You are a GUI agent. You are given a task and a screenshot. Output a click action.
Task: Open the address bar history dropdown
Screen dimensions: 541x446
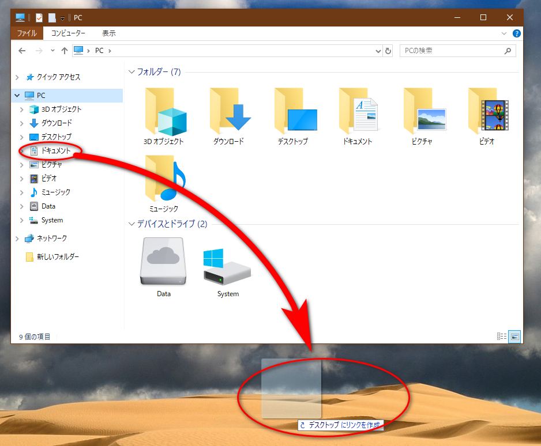(378, 51)
